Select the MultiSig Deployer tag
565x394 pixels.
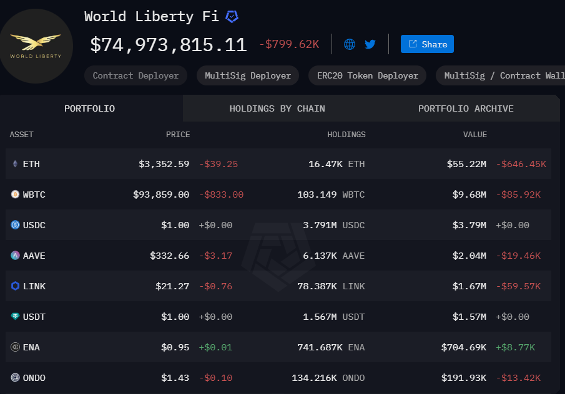click(x=248, y=75)
